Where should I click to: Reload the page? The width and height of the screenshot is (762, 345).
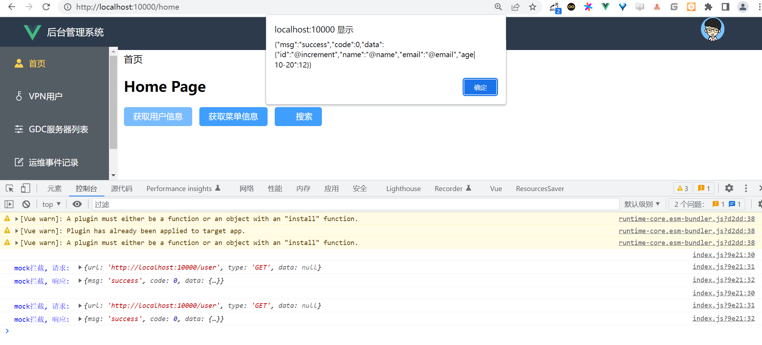[46, 7]
